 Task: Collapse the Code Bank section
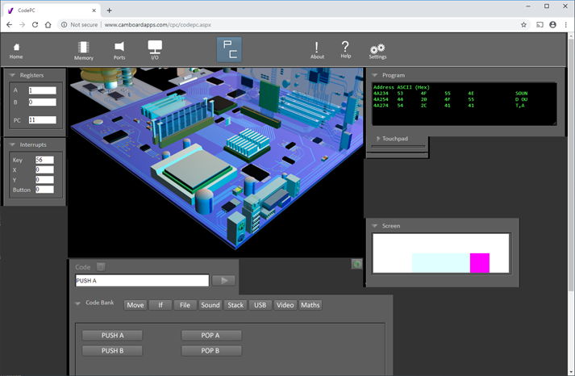coord(78,303)
